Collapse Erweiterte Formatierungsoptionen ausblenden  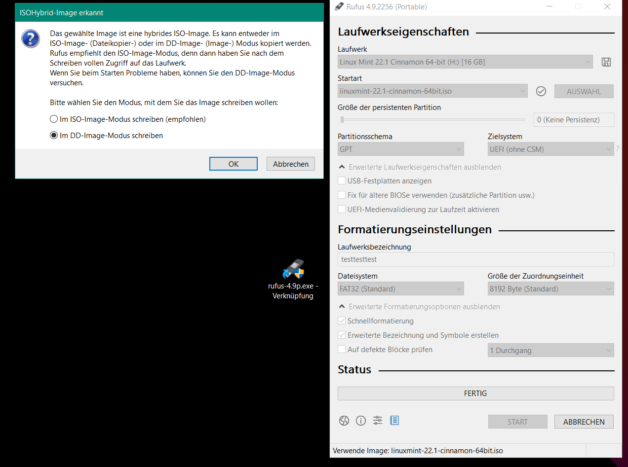tap(419, 307)
